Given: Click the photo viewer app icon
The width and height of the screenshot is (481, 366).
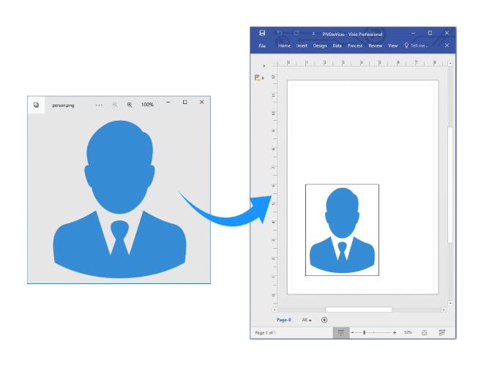Looking at the screenshot, I should [x=36, y=105].
